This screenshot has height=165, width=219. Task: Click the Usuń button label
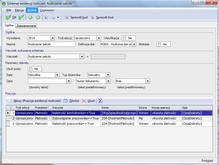[91, 101]
